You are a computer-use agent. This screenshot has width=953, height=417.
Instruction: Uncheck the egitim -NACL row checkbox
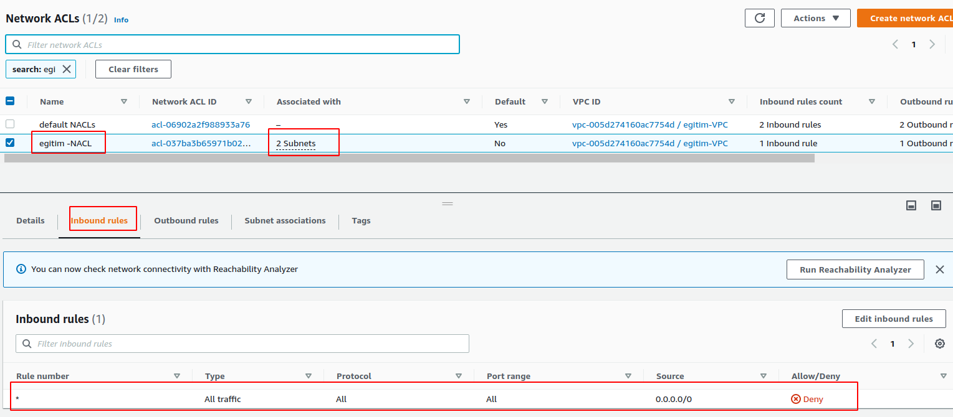tap(10, 143)
